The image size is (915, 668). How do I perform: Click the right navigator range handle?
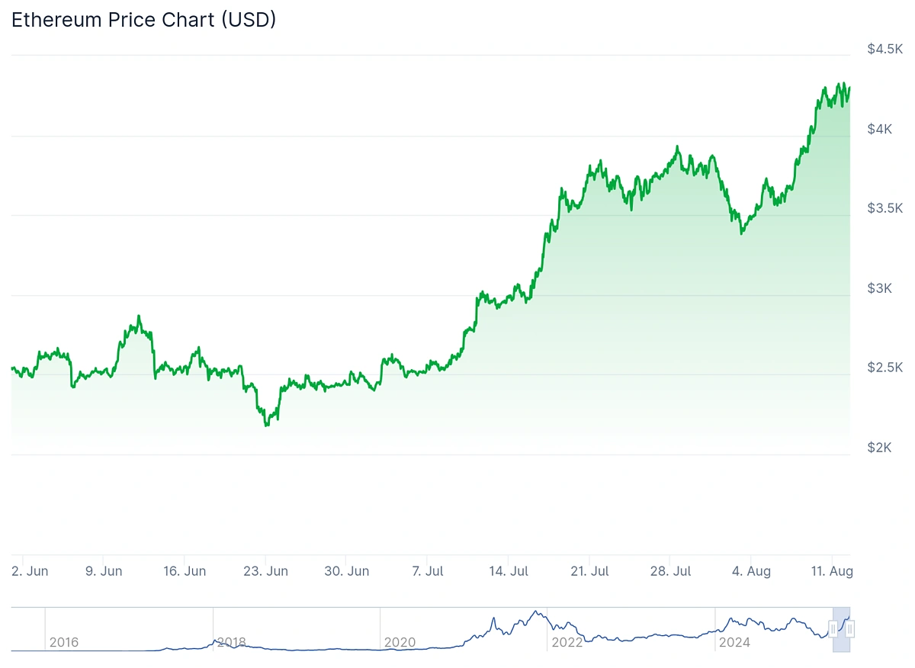coord(850,629)
